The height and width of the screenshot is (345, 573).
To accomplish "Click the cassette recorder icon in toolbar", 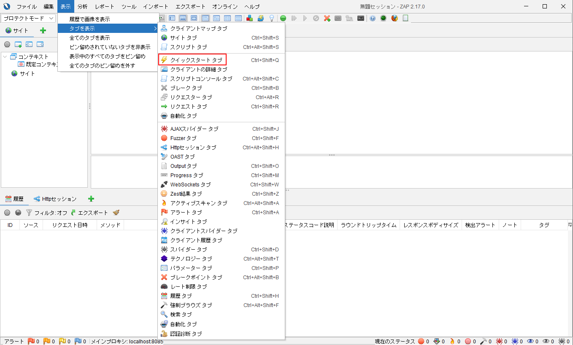I will tap(361, 18).
